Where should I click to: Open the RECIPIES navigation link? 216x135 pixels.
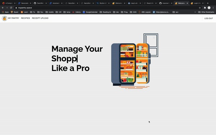tap(26, 18)
